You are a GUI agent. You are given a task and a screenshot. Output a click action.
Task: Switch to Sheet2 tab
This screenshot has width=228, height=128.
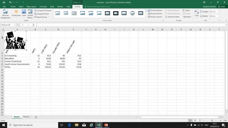(x=26, y=117)
